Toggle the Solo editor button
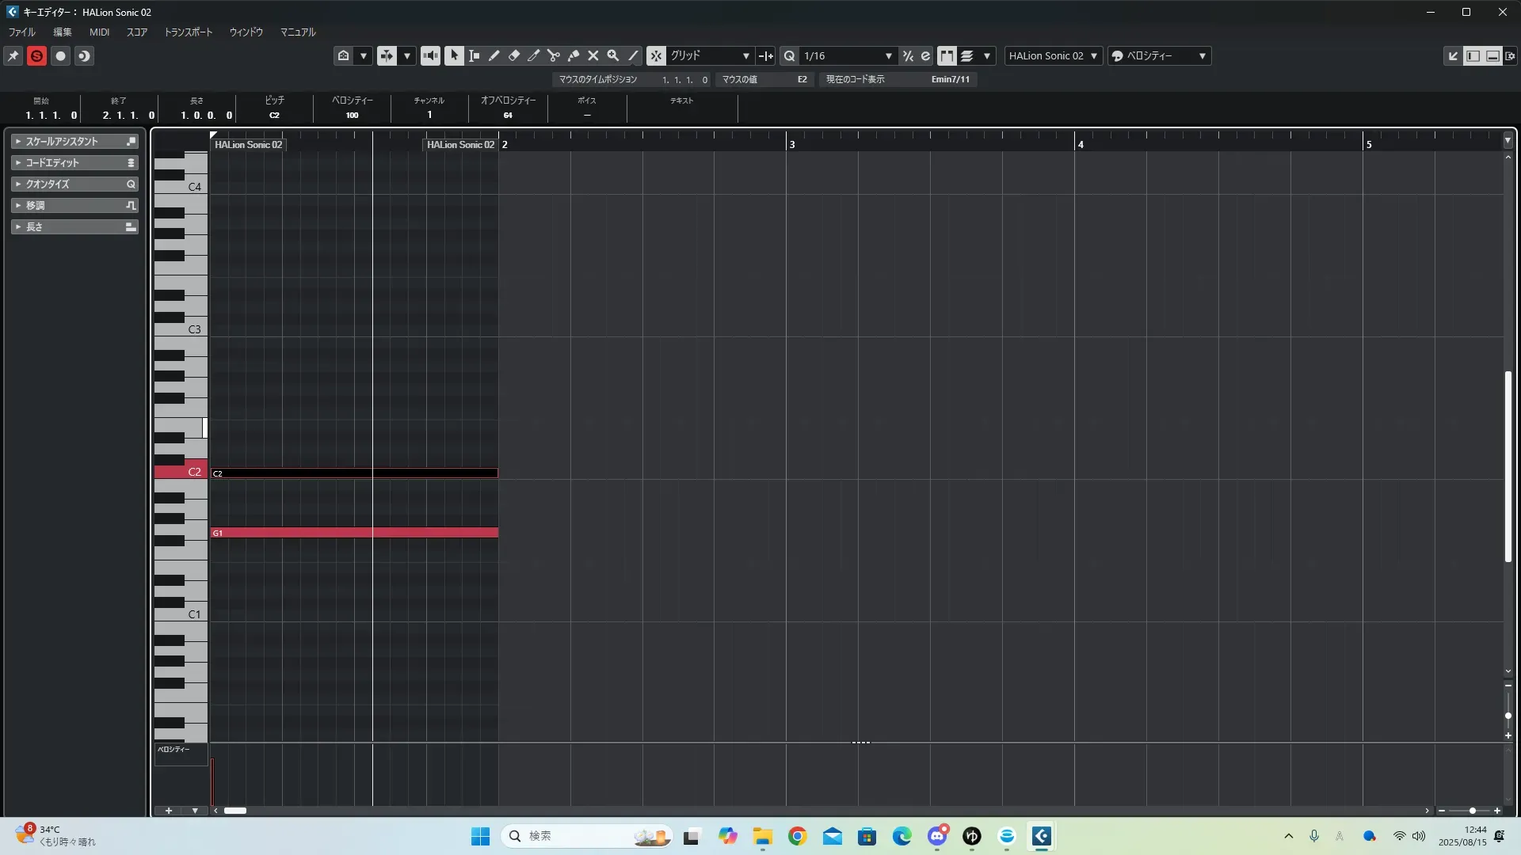The width and height of the screenshot is (1521, 855). (x=36, y=55)
